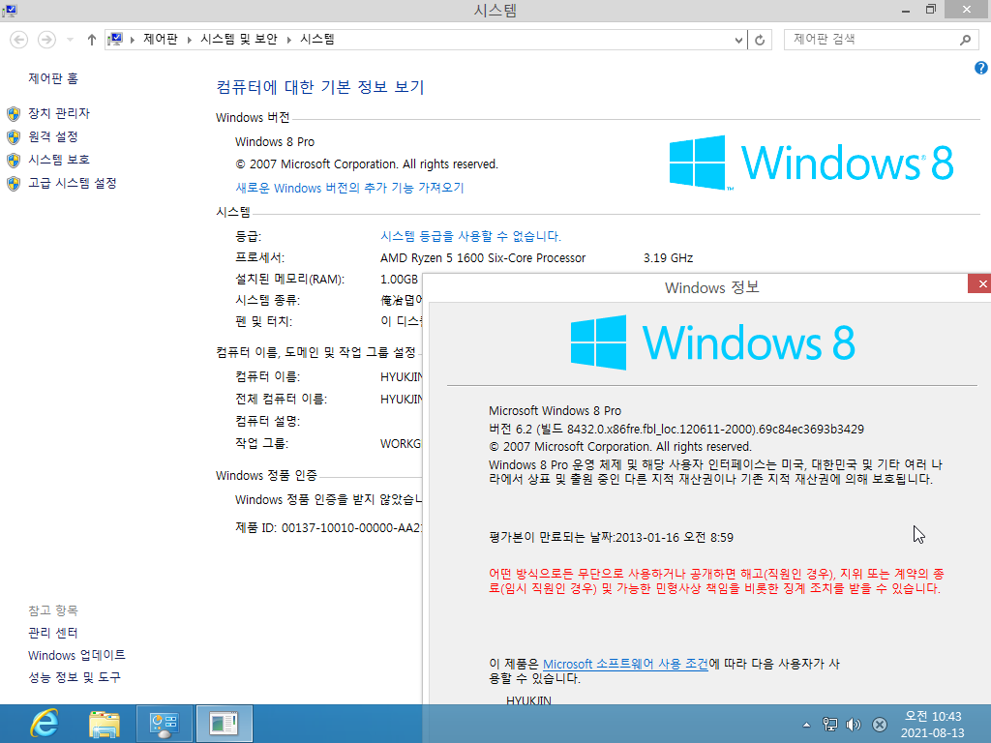Viewport: 991px width, 743px height.
Task: Click the Forward navigation arrow
Action: (x=46, y=40)
